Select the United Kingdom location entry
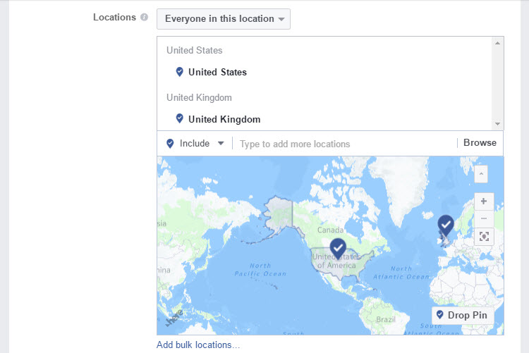Viewport: 529px width, 353px height. pos(224,119)
